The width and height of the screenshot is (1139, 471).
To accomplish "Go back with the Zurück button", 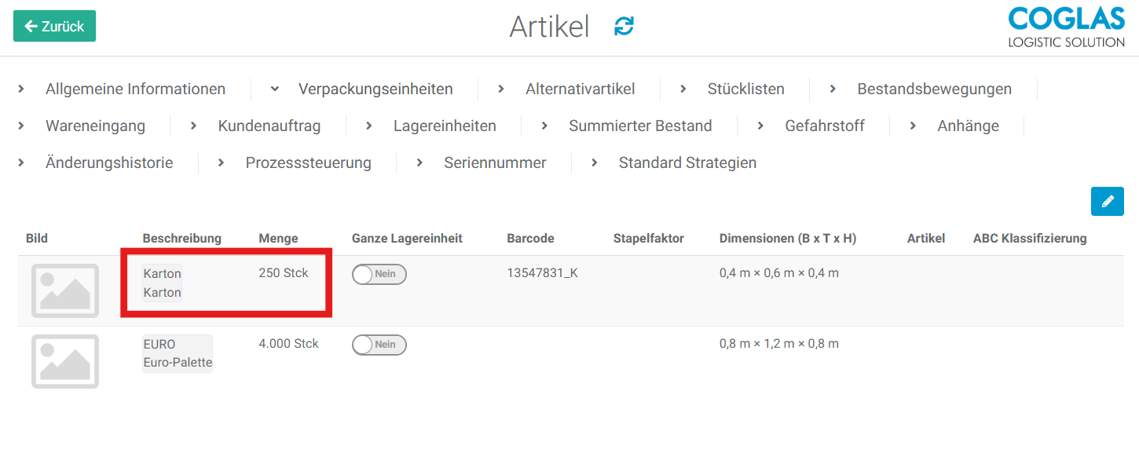I will [54, 26].
